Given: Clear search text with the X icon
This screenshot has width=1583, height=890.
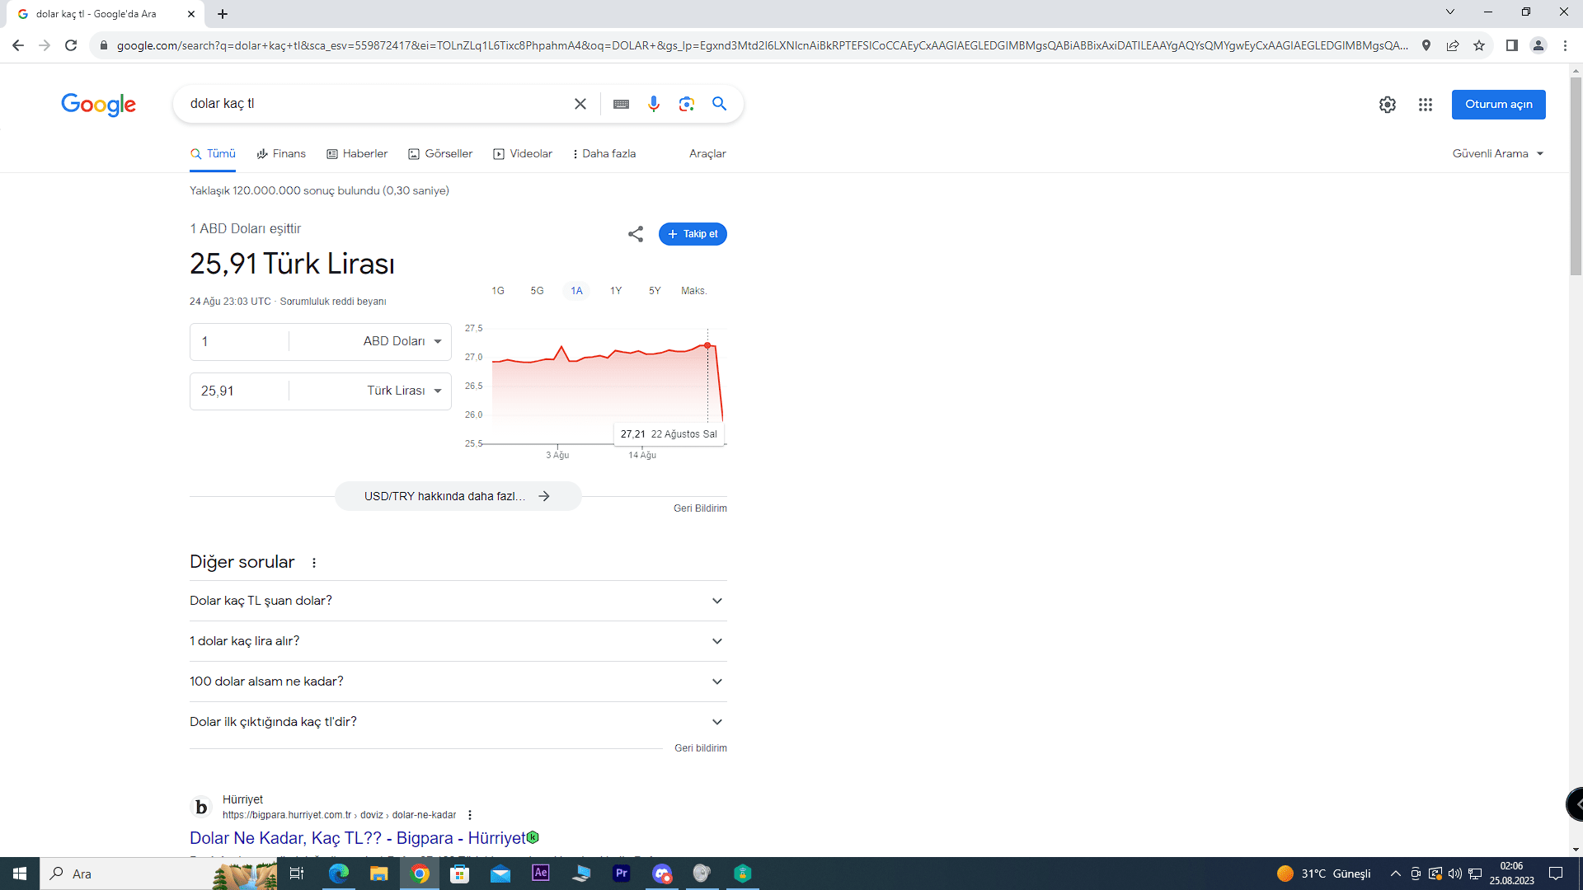Looking at the screenshot, I should tap(580, 104).
